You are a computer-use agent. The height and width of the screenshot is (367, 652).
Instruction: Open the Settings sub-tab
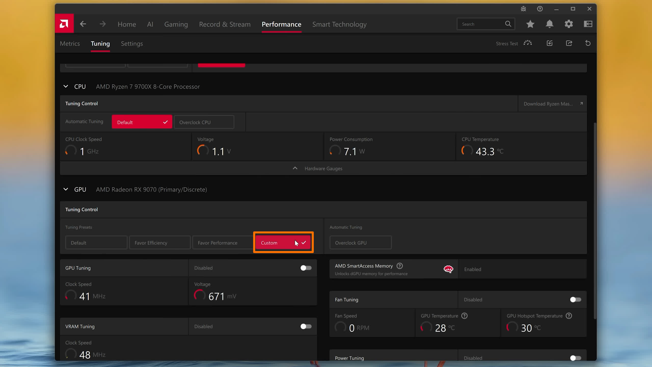(x=132, y=44)
